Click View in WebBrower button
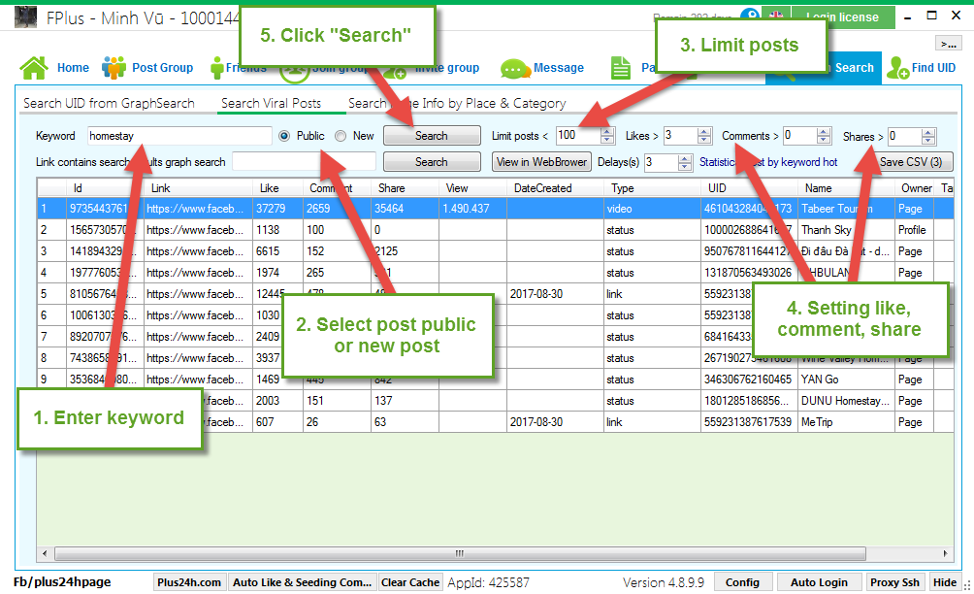 click(x=541, y=161)
